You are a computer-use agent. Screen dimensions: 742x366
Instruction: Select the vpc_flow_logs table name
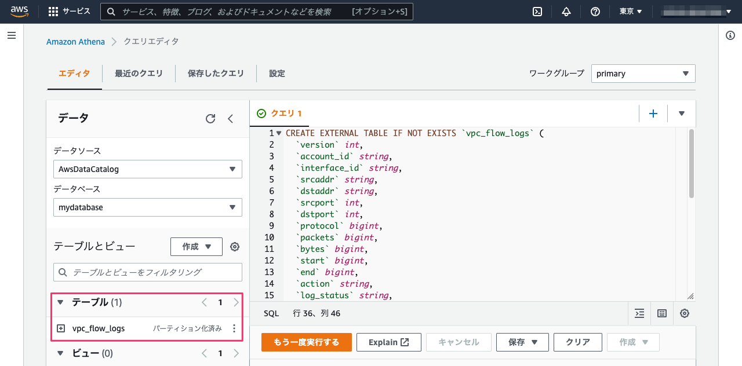click(99, 328)
